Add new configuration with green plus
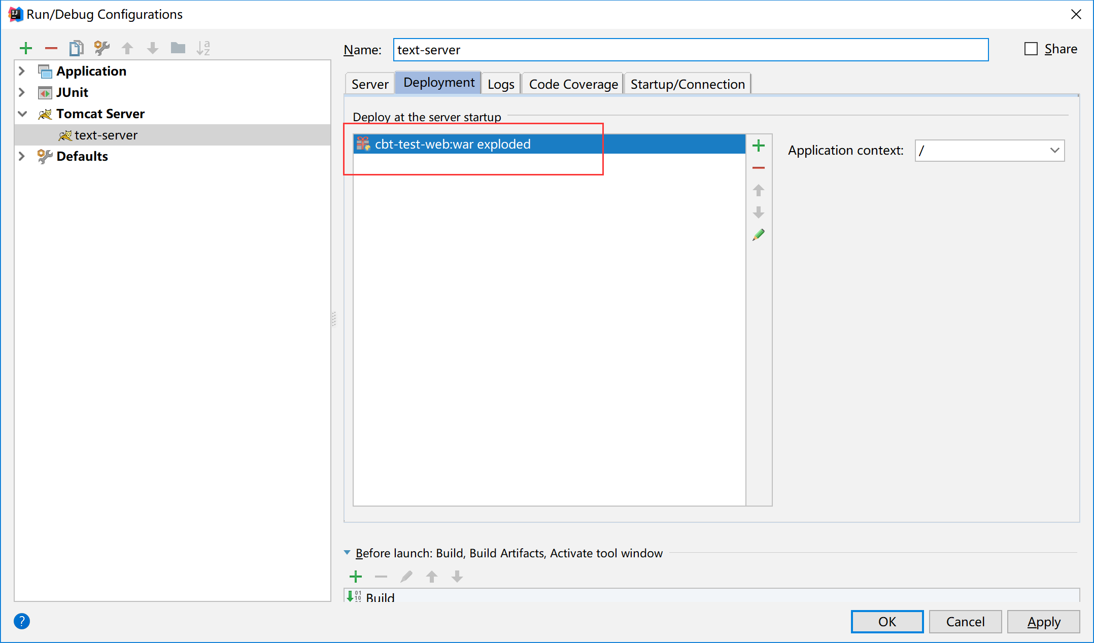 [x=26, y=49]
